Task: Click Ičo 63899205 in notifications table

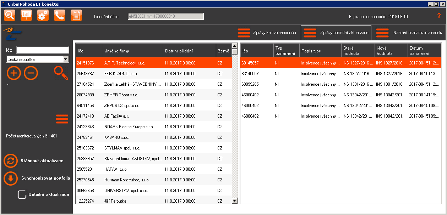Action: tap(250, 84)
